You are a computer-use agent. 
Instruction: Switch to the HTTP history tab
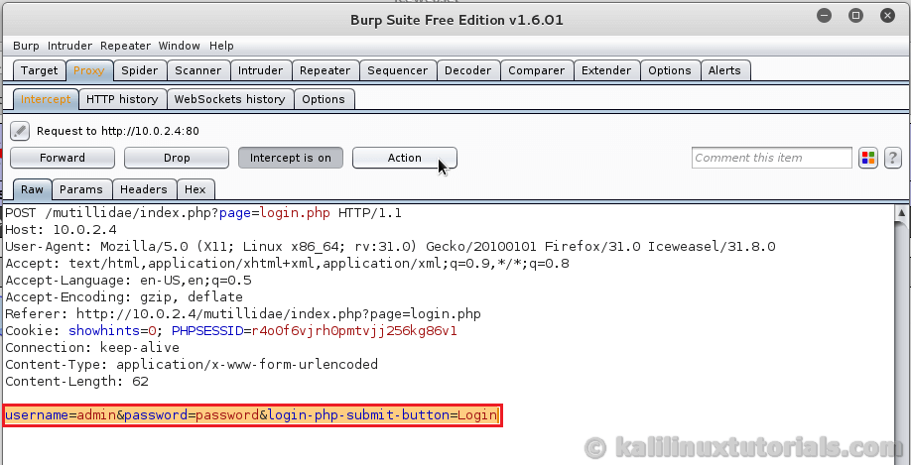[x=122, y=99]
